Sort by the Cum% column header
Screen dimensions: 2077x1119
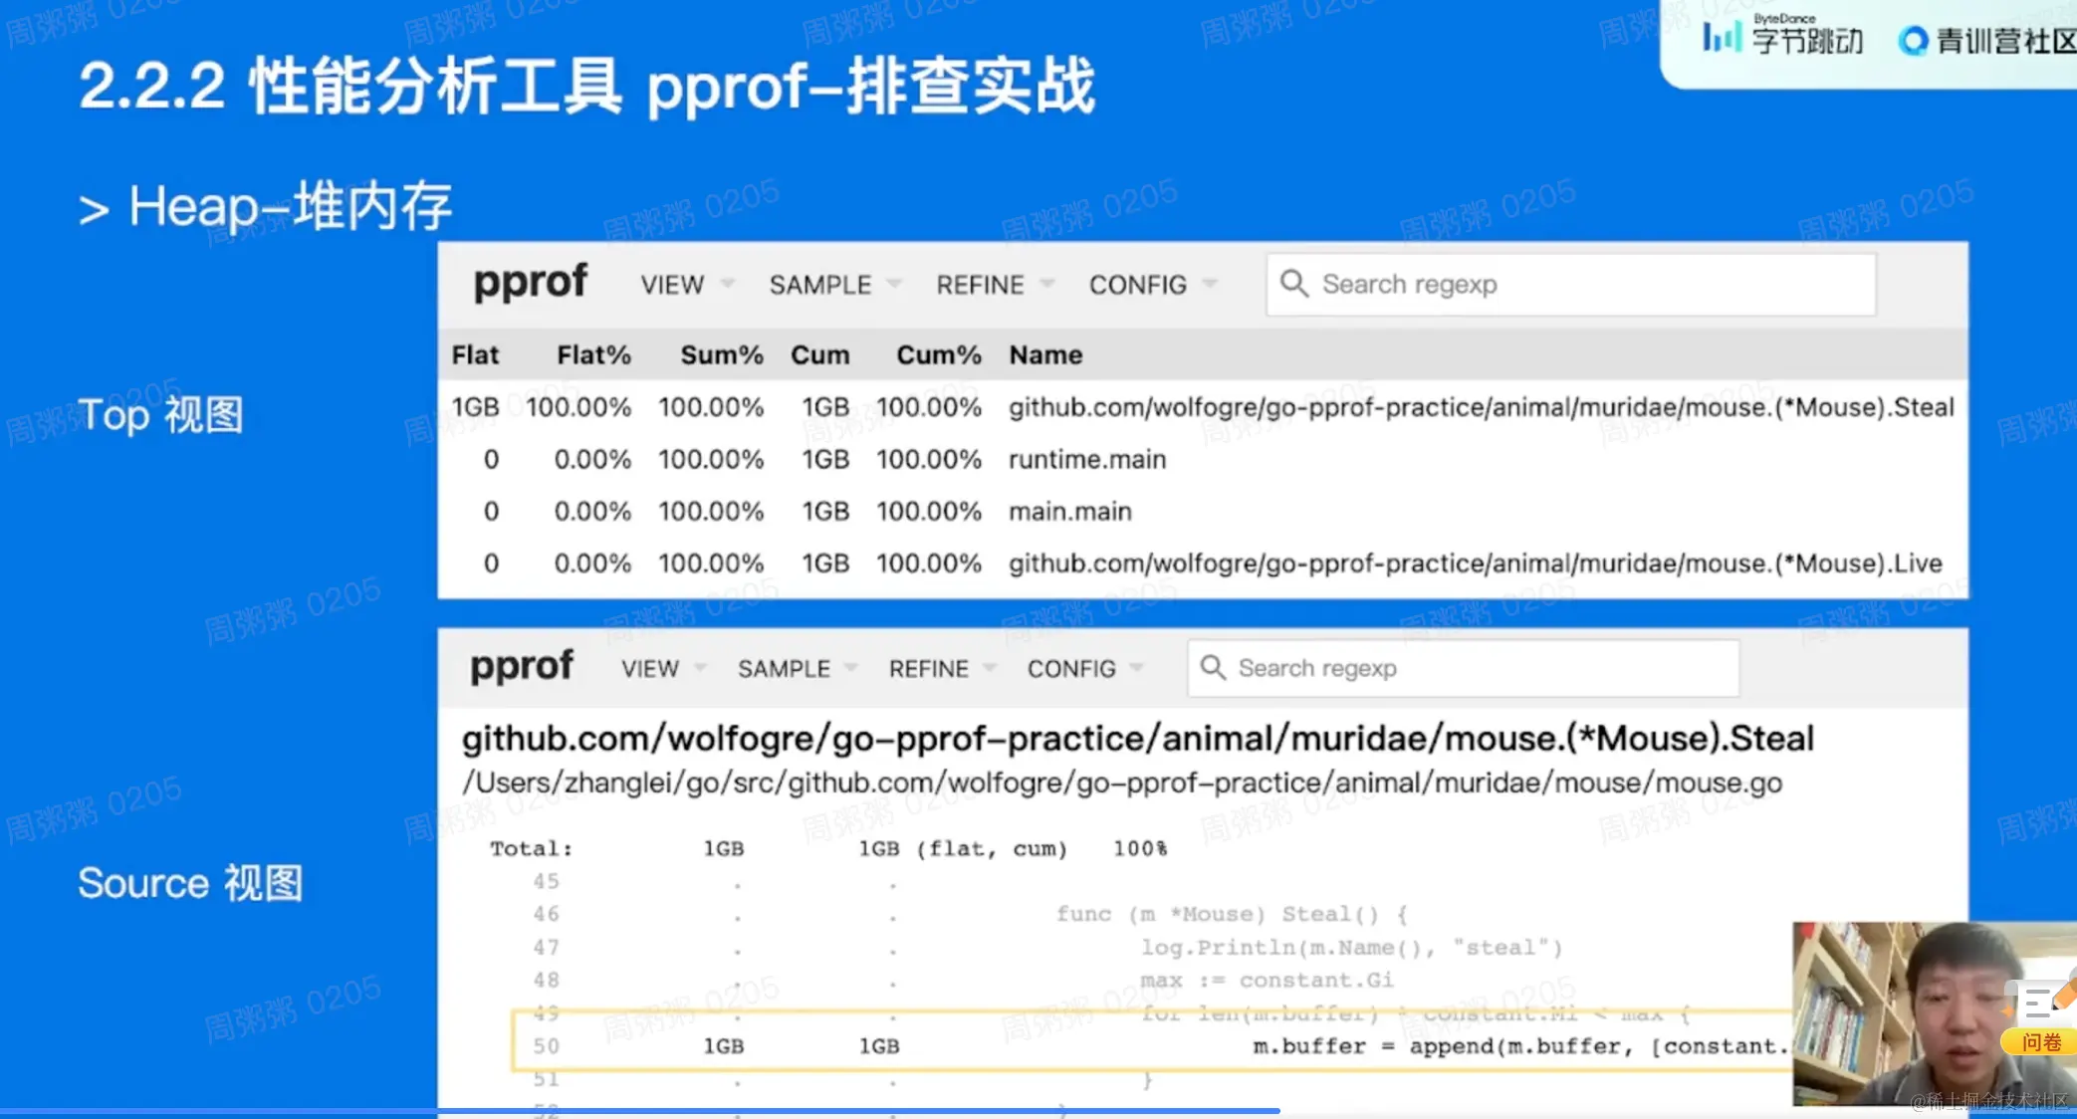point(938,355)
